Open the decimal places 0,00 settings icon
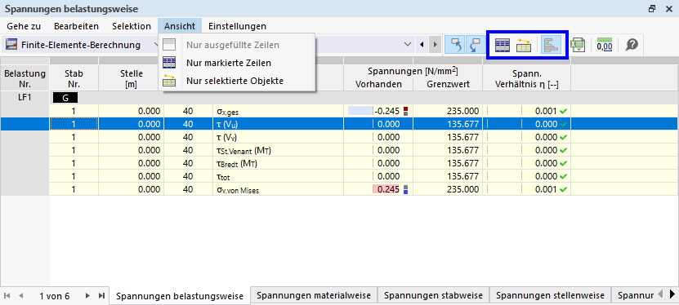 click(604, 45)
